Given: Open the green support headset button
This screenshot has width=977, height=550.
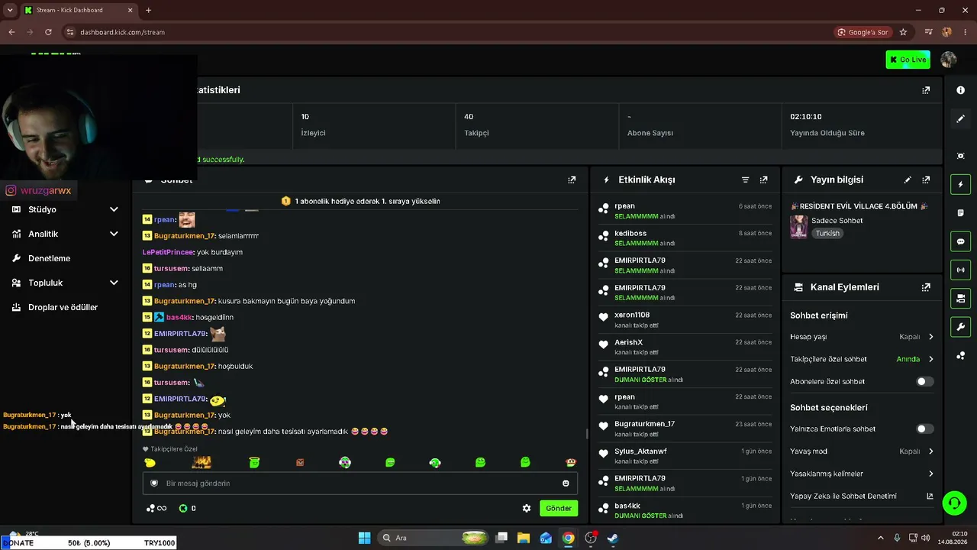Looking at the screenshot, I should tap(954, 503).
